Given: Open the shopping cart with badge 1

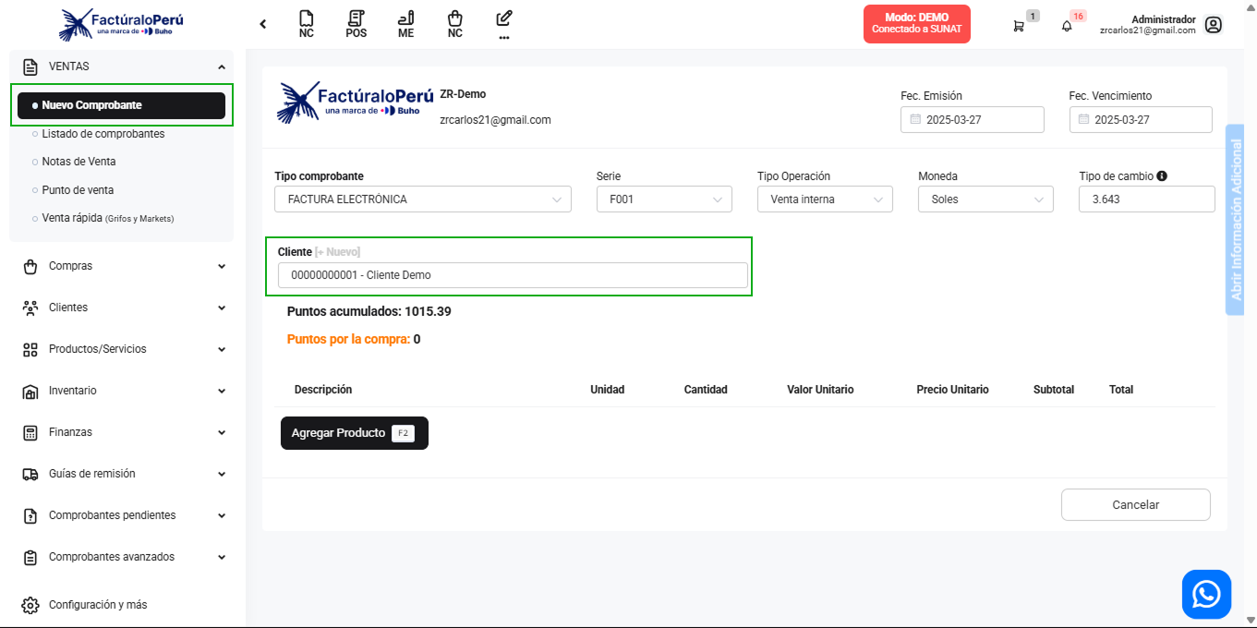Looking at the screenshot, I should click(x=1020, y=25).
